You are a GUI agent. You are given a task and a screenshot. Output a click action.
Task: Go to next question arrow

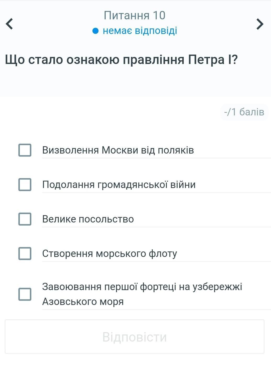259,24
